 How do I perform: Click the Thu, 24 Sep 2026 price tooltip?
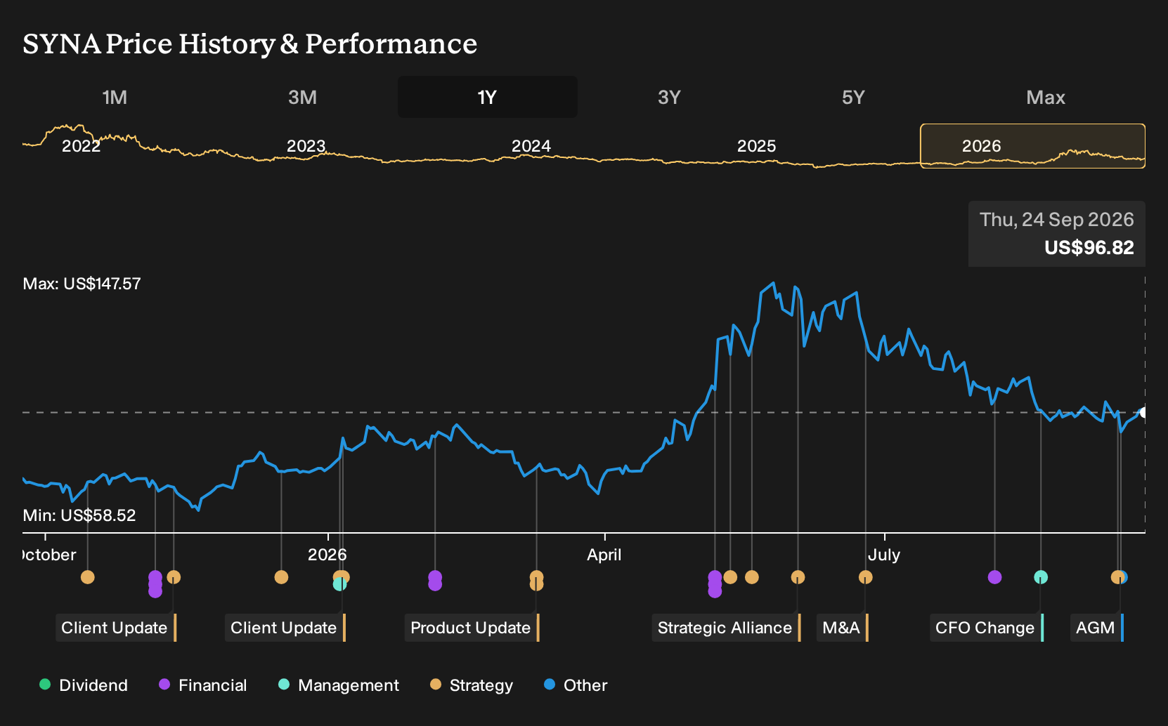click(1057, 234)
